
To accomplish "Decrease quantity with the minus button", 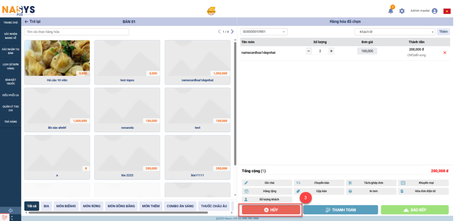I will coord(309,51).
